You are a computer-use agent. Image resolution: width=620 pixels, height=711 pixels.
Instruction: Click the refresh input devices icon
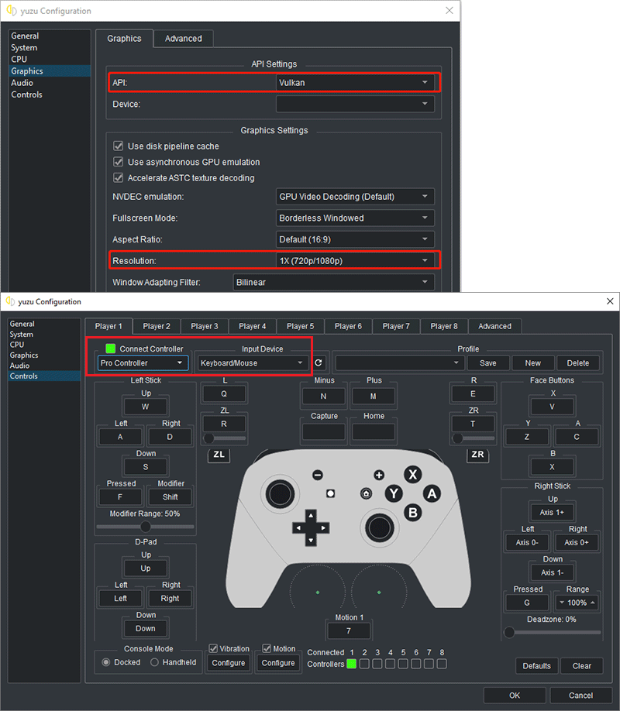coord(319,362)
